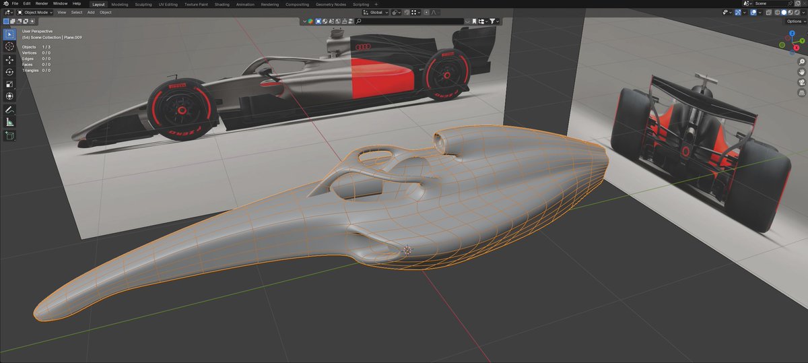
Task: Open the Help menu
Action: click(x=77, y=3)
